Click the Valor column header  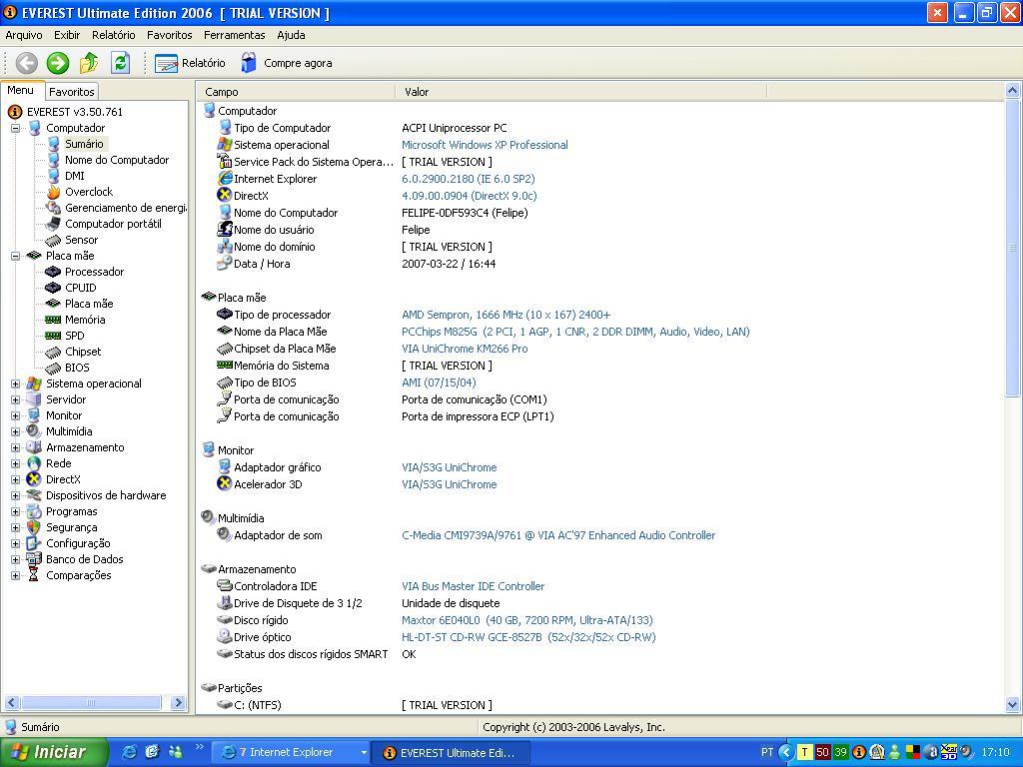(580, 92)
